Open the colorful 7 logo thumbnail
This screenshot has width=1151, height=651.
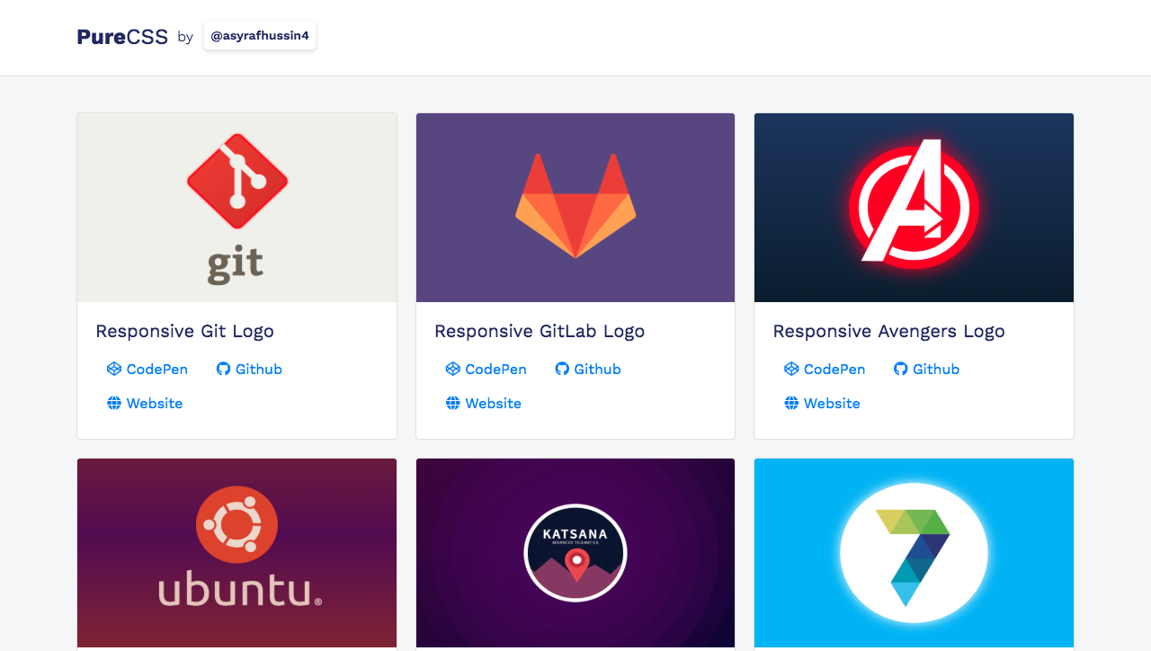tap(914, 553)
